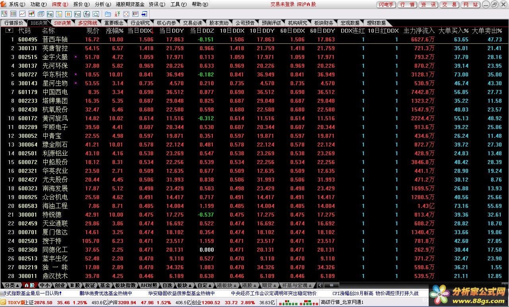Open the 分析(A) menu
509x307 pixels.
pos(103,4)
